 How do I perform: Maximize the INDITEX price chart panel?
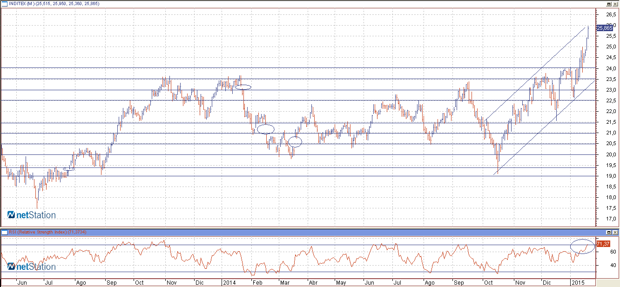click(x=608, y=4)
